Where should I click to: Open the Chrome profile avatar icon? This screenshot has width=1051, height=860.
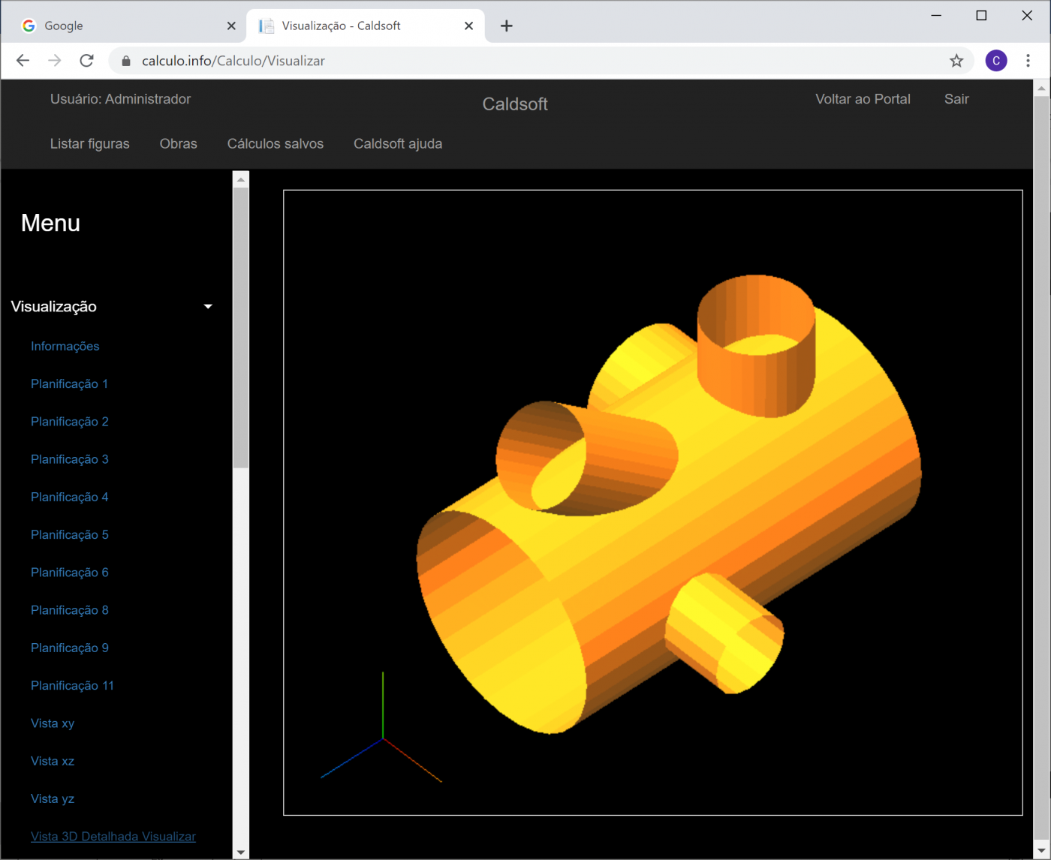(995, 61)
